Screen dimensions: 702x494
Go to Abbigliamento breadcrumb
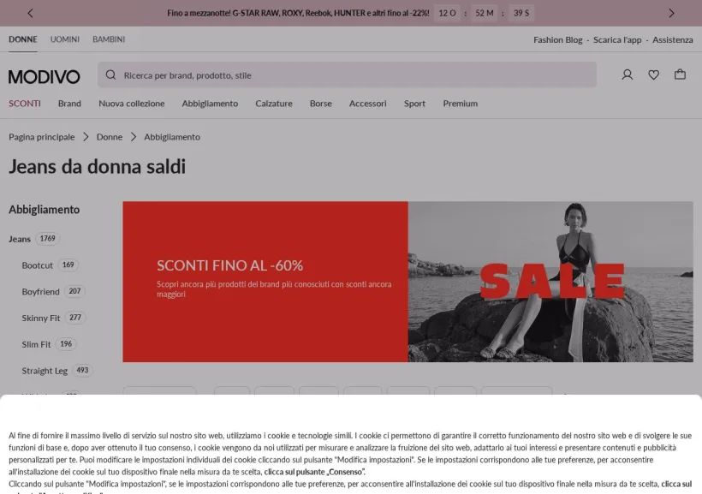point(172,137)
